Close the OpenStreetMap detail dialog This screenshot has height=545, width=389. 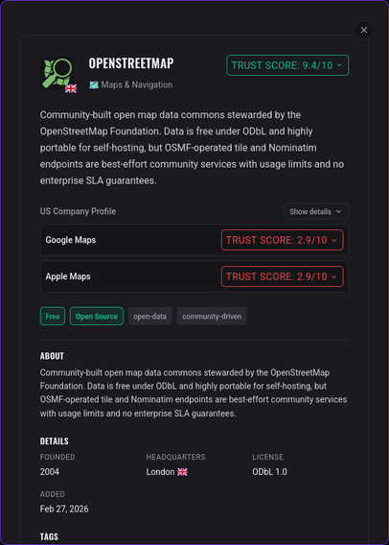click(x=364, y=31)
